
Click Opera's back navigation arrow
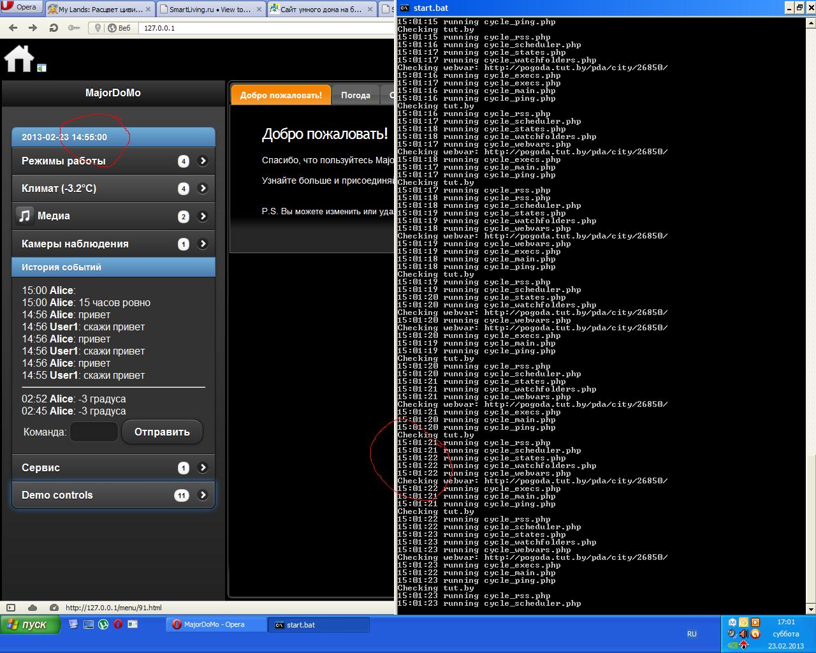[x=12, y=27]
